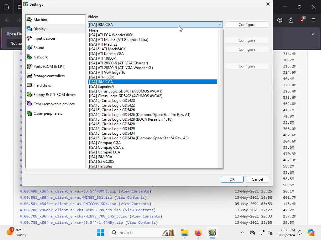Click the Windows Start button

(x=100, y=232)
